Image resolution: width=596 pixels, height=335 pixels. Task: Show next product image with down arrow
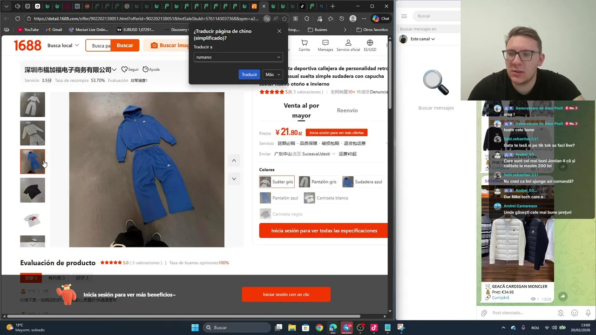tap(234, 179)
